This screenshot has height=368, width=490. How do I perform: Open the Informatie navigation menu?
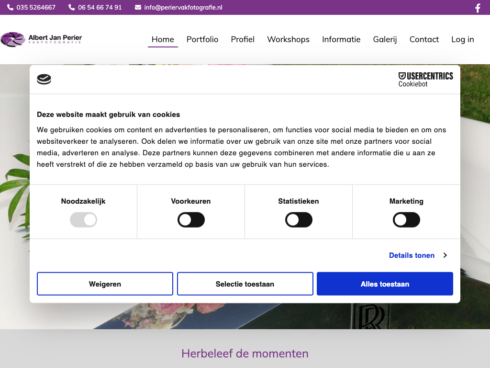point(341,39)
